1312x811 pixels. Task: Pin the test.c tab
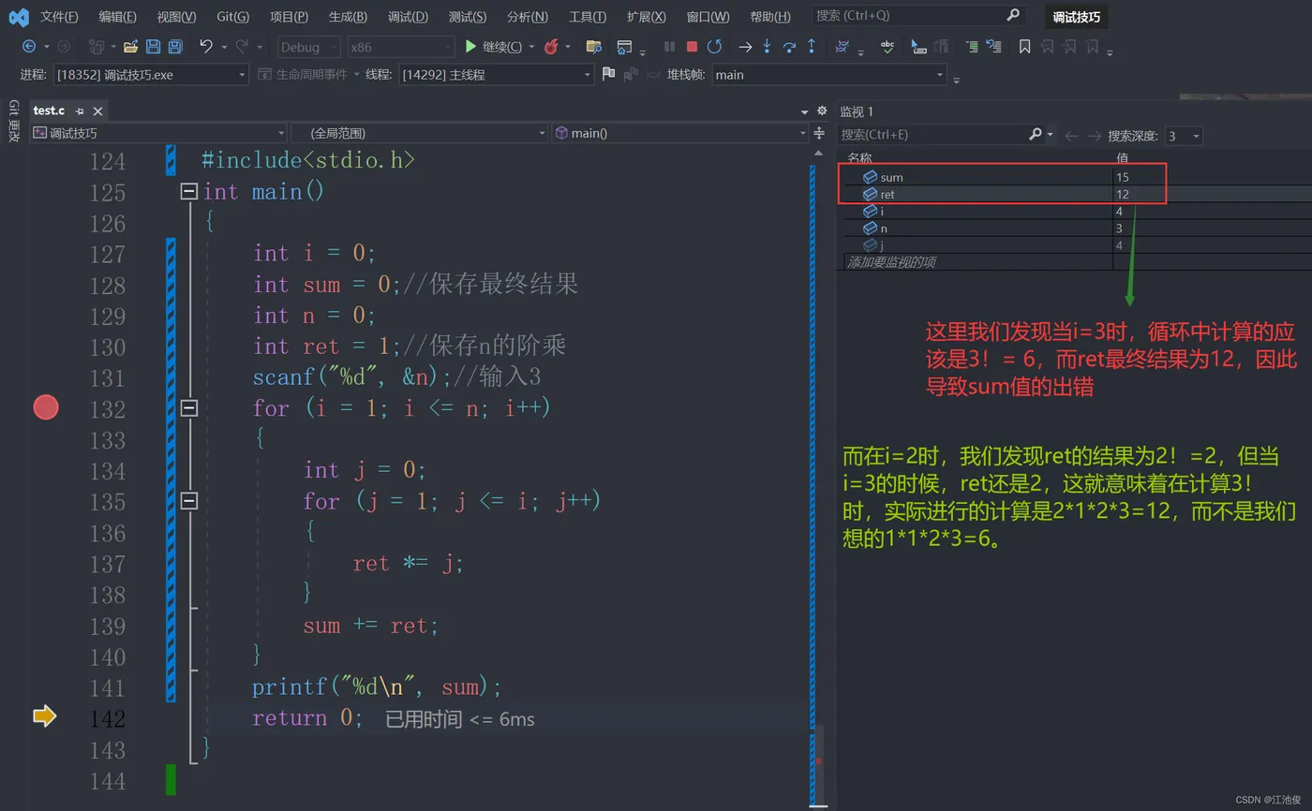click(80, 111)
